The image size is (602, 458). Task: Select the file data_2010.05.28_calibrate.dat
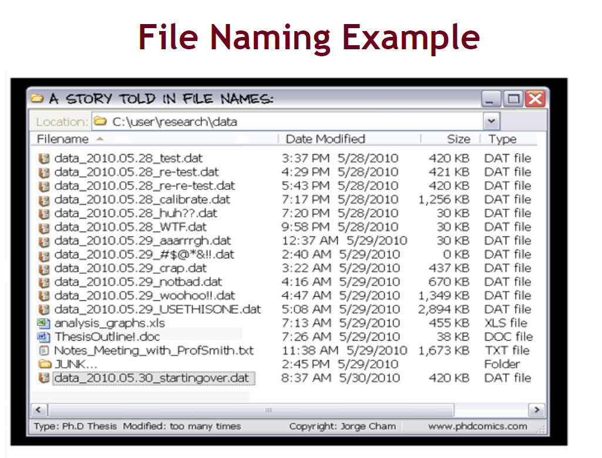[143, 200]
